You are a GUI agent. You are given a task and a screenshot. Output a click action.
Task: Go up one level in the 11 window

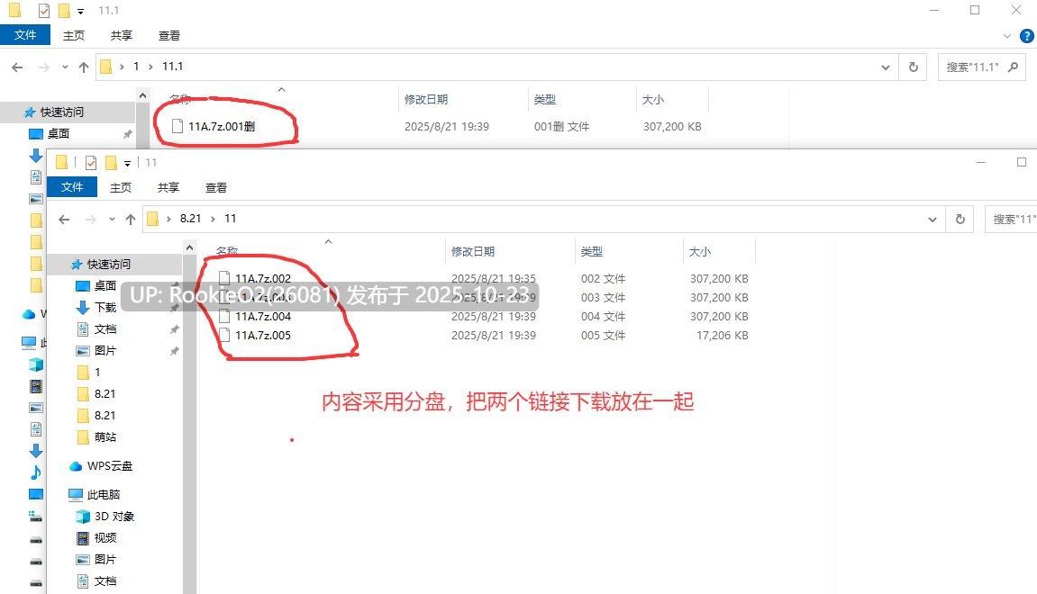131,219
